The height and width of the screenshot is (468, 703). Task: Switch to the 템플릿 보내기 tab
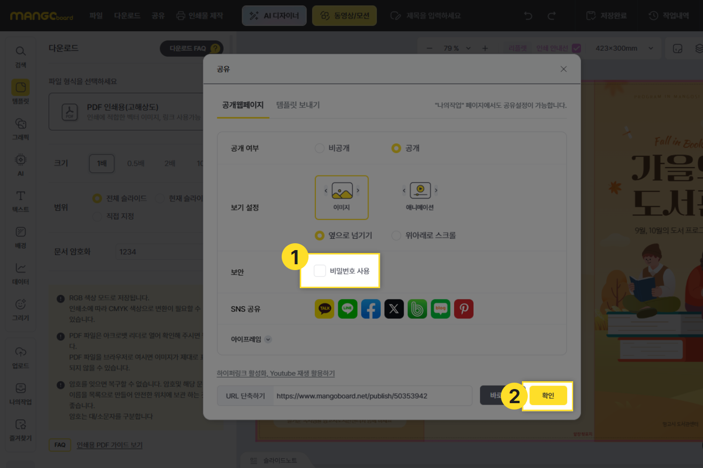click(298, 105)
